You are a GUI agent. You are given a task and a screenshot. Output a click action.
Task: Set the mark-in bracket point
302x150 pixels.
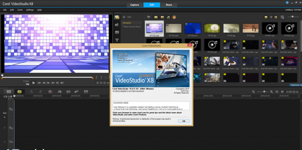point(97,78)
